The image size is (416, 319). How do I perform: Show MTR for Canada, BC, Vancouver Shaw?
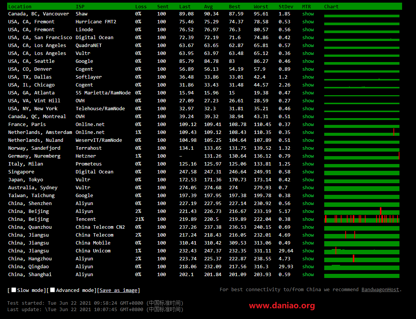pos(308,14)
